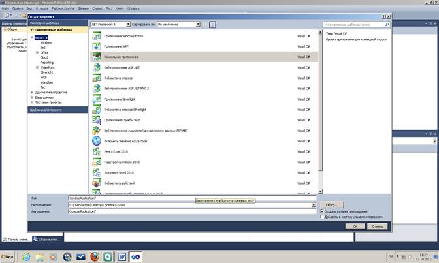
Task: Pick the Excel 2010 workbook template icon
Action: 97,151
